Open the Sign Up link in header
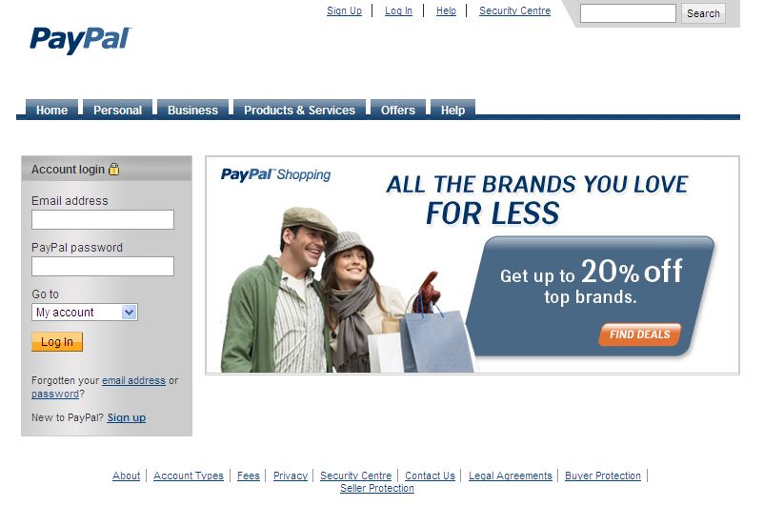The image size is (764, 506). [345, 10]
